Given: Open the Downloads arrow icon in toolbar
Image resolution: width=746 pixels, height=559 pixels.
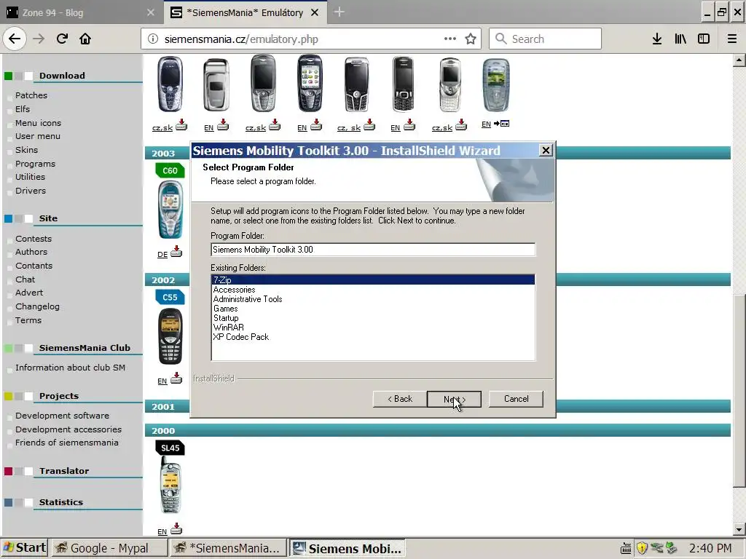Looking at the screenshot, I should 657,39.
